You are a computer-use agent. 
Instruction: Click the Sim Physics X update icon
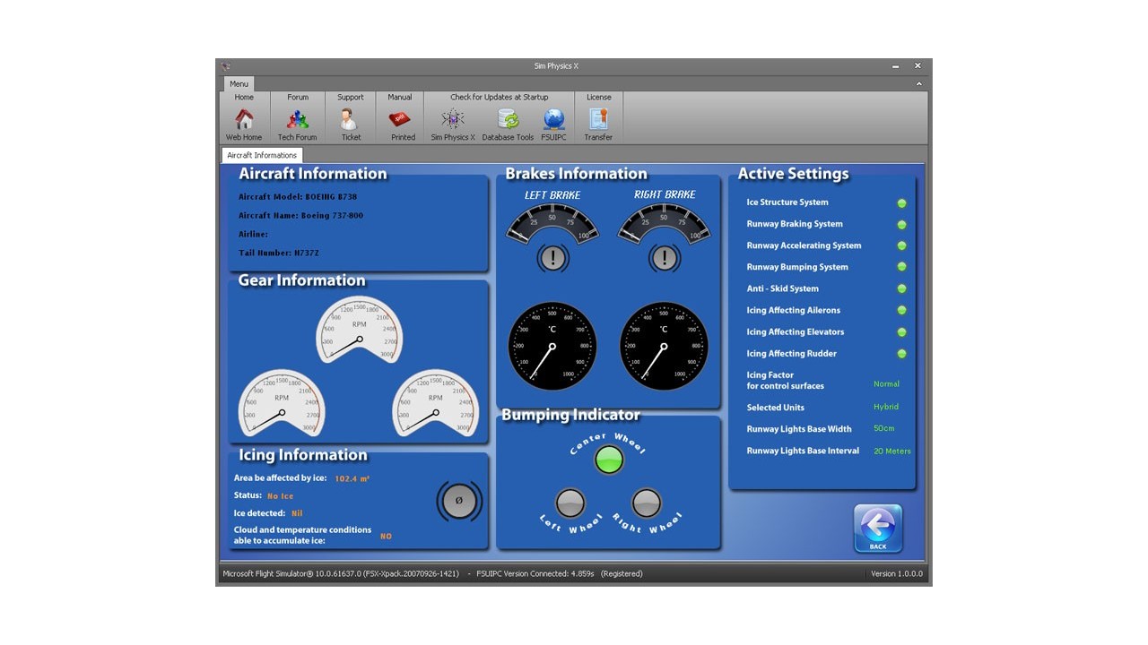tap(453, 120)
